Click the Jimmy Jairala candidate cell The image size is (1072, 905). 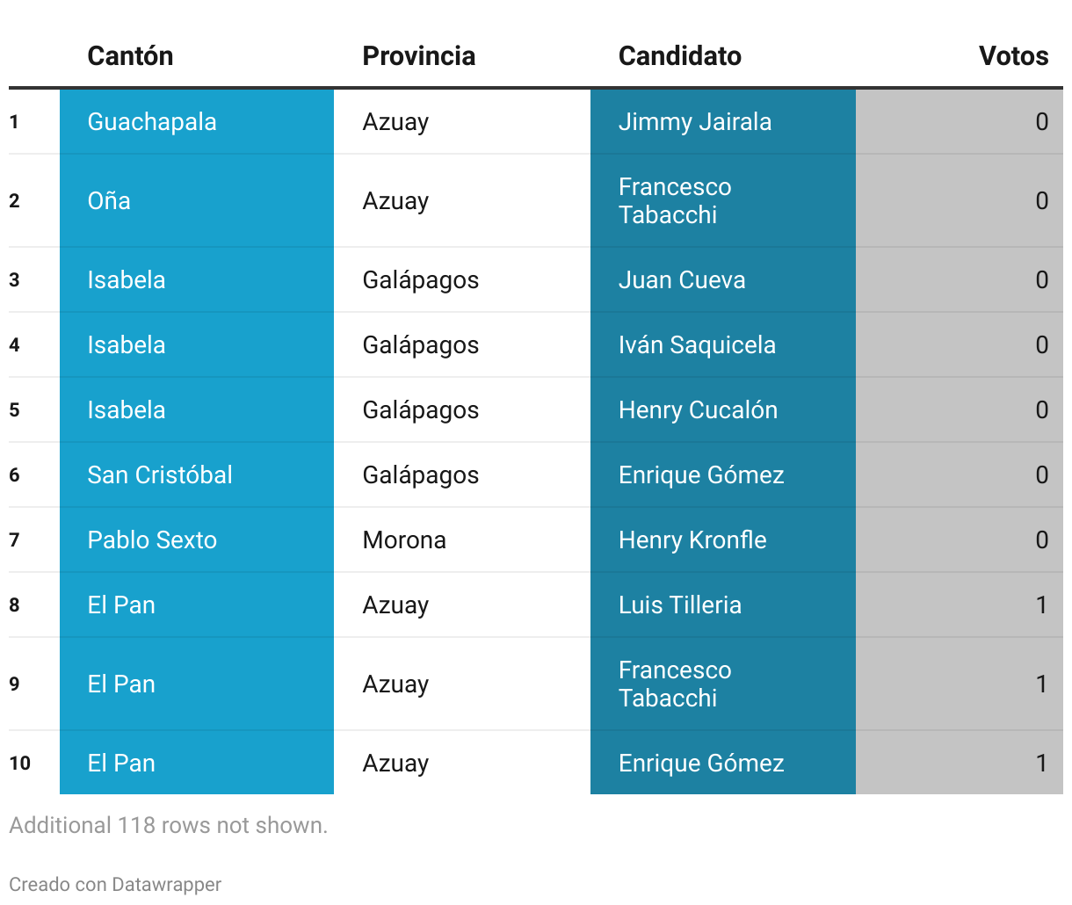click(x=723, y=122)
